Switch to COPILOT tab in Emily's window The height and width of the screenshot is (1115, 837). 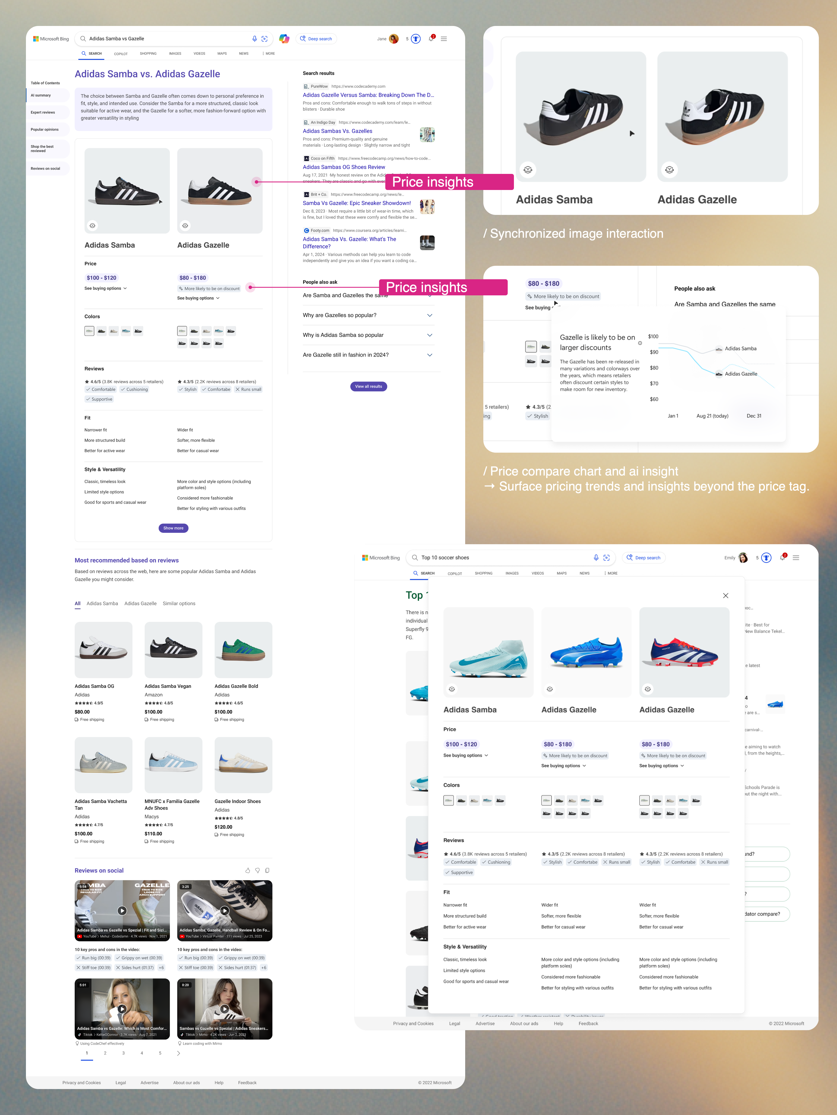click(x=455, y=574)
